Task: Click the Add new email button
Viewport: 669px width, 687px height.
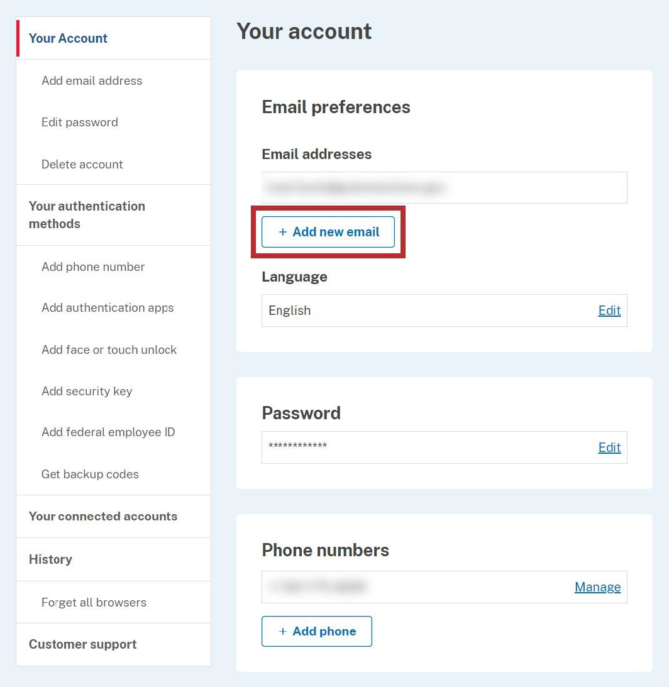Action: [x=328, y=232]
